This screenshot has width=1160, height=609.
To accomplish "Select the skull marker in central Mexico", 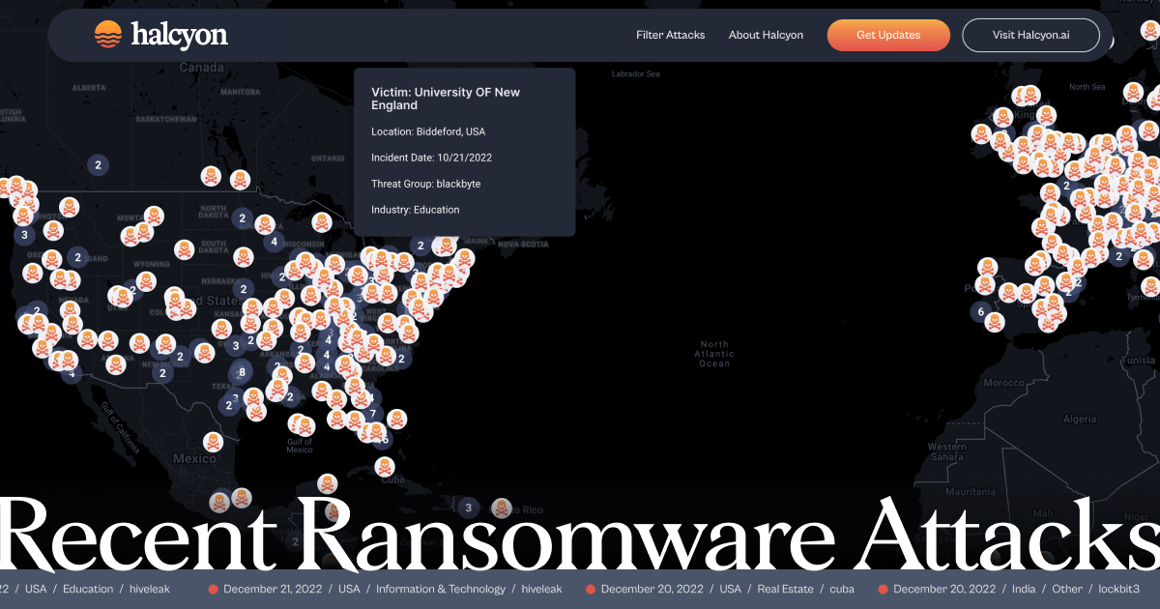I will (x=212, y=440).
